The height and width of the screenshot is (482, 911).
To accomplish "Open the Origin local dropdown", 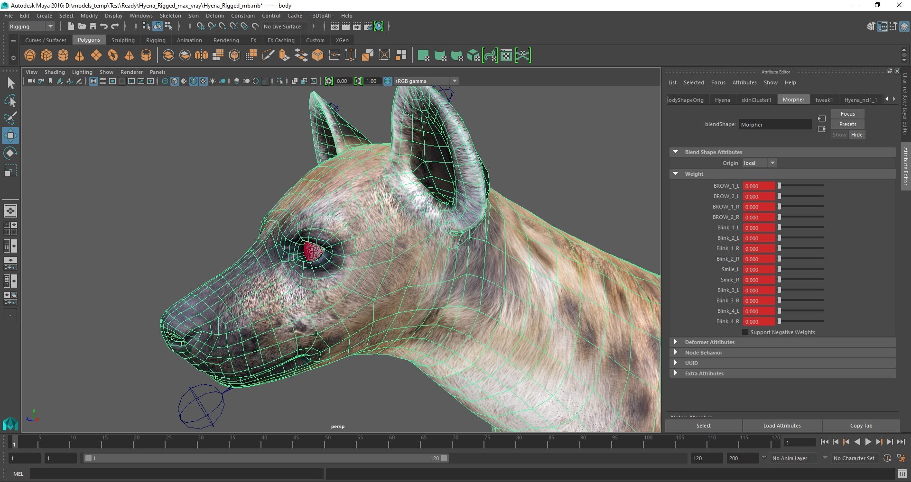I will click(x=760, y=163).
